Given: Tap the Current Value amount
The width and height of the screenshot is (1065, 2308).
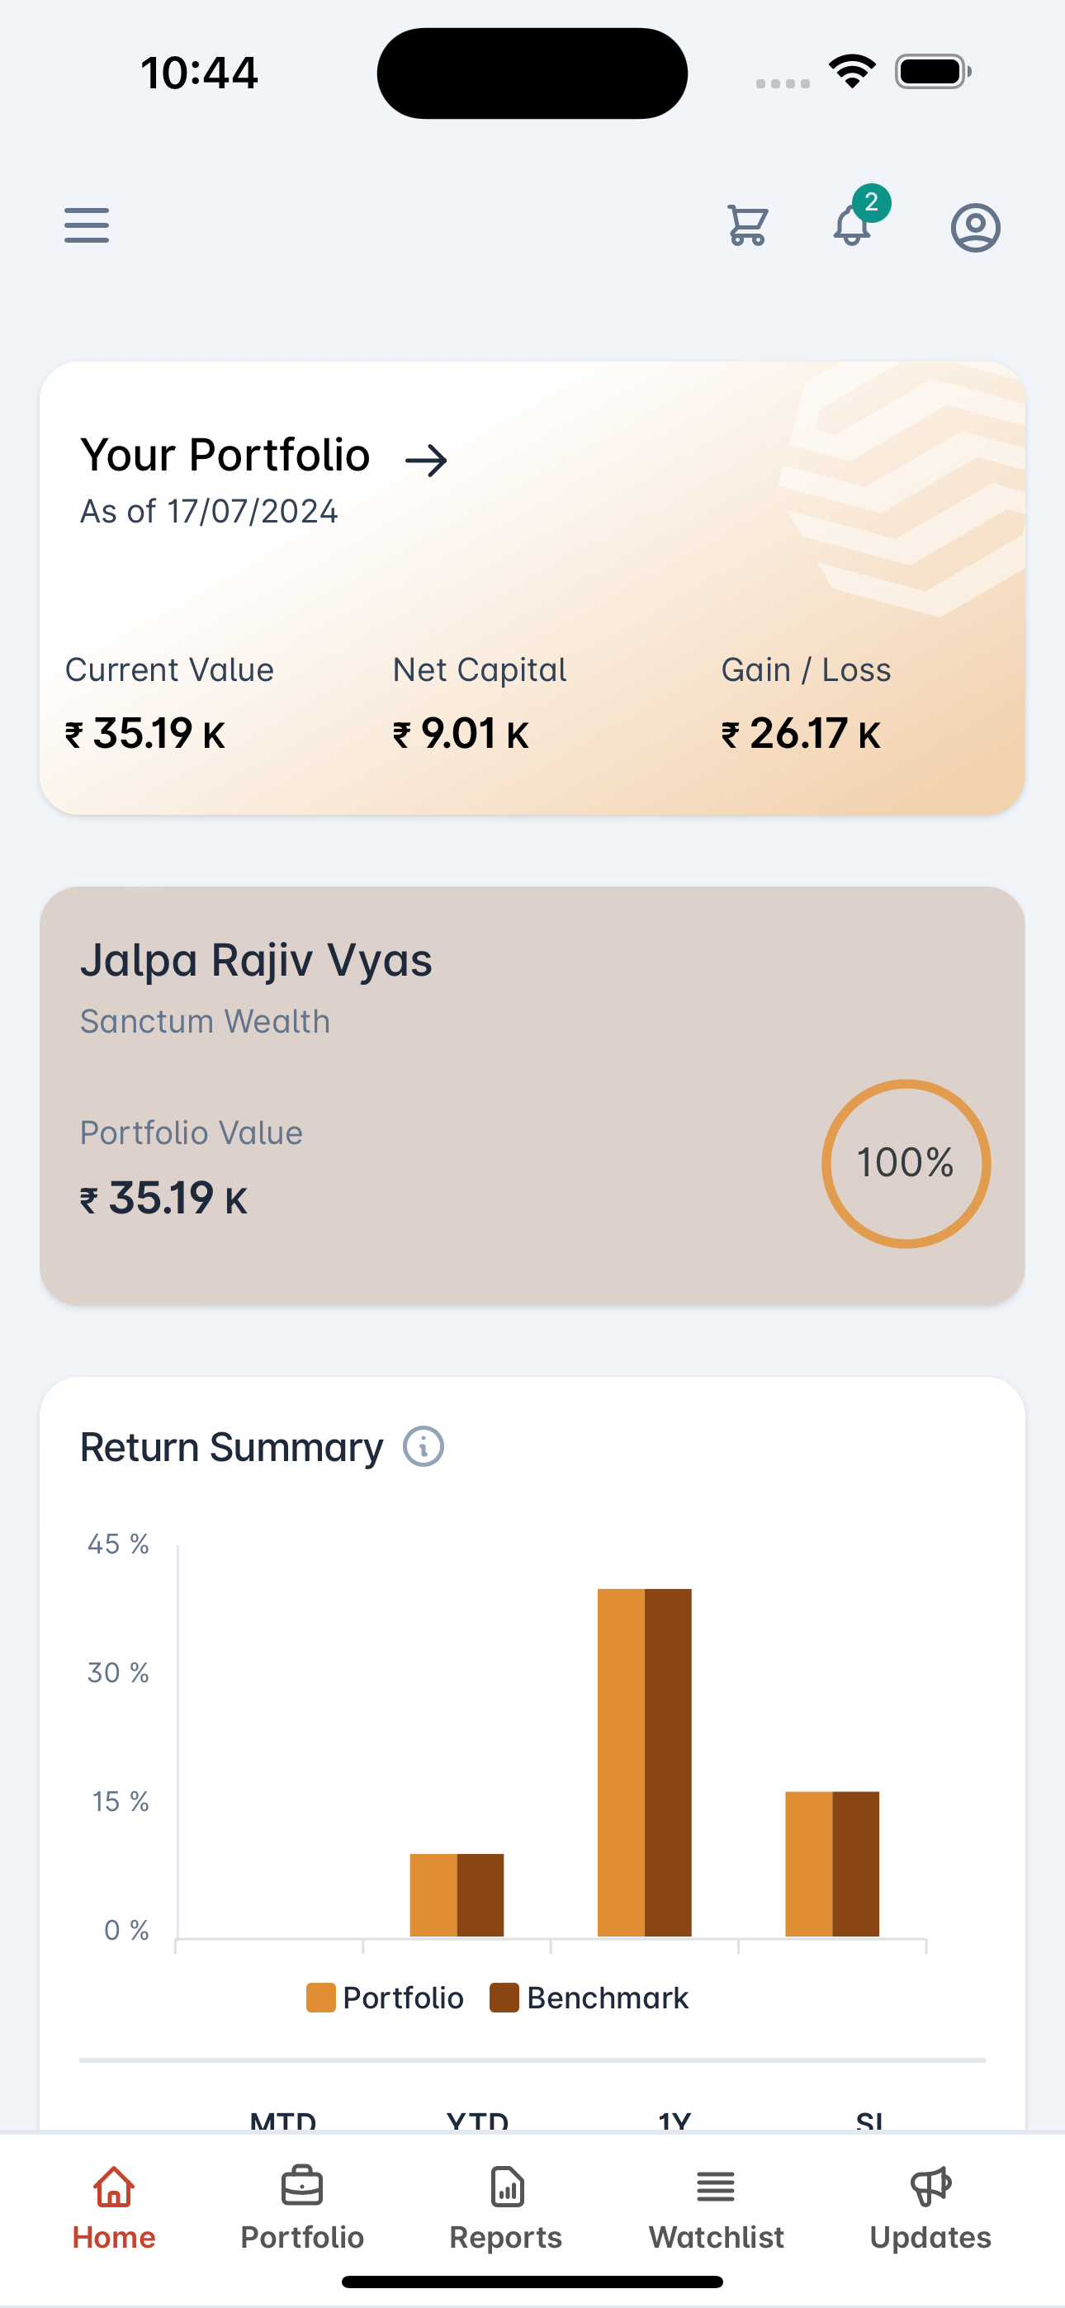Looking at the screenshot, I should (145, 734).
